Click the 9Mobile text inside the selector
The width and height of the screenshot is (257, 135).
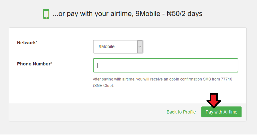106,46
